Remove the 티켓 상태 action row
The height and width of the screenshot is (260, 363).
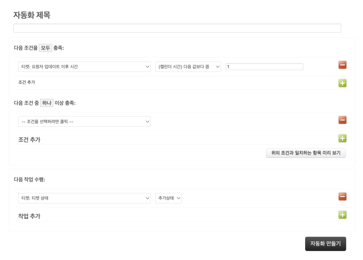click(342, 196)
